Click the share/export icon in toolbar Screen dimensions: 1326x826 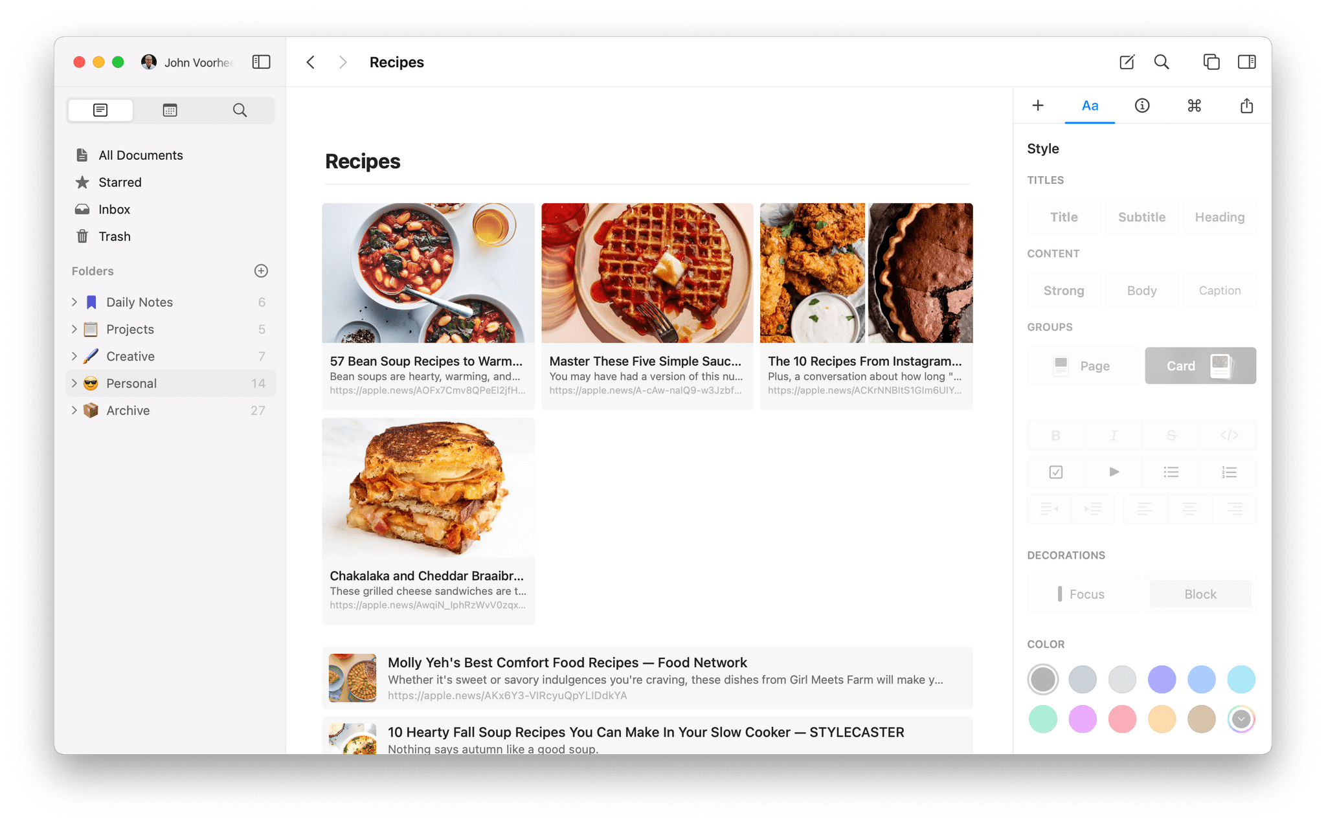1248,105
